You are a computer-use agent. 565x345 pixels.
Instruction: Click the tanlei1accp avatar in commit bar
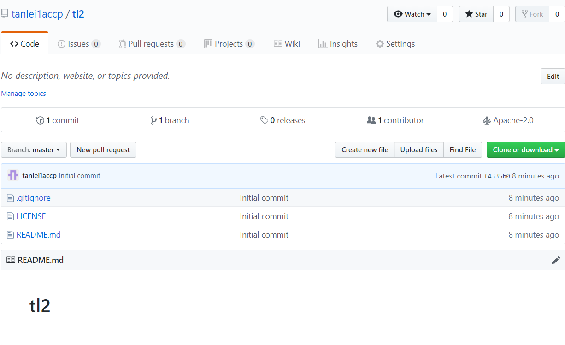[x=13, y=176]
